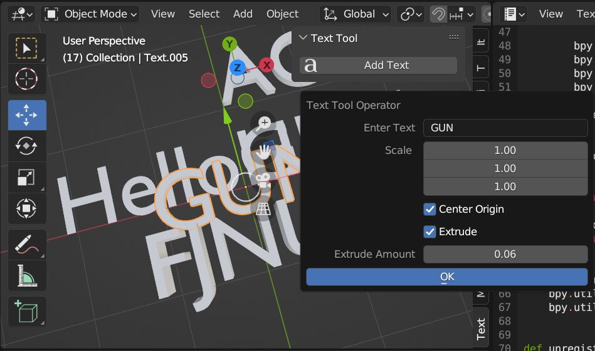Select the Transform tool
Screen dimensions: 595x351
pos(26,208)
